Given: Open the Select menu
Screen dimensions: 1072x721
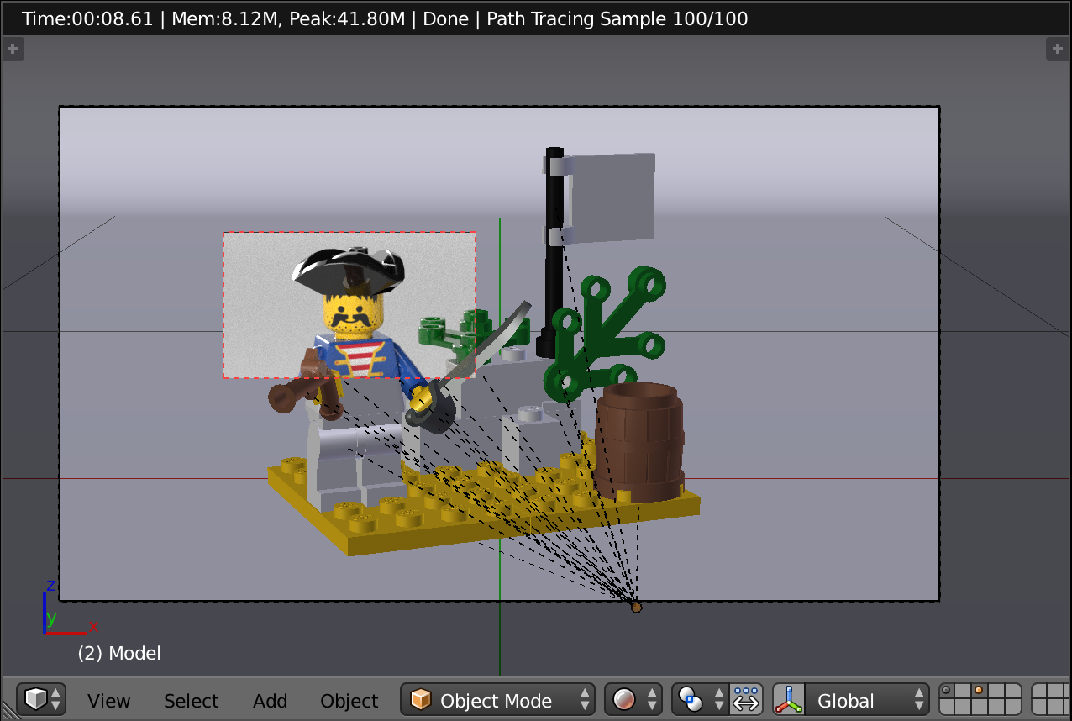Looking at the screenshot, I should pyautogui.click(x=191, y=701).
